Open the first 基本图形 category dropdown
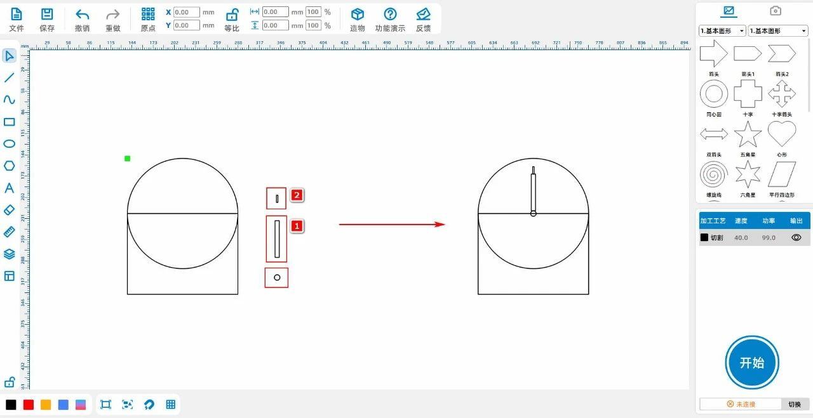 click(x=722, y=30)
